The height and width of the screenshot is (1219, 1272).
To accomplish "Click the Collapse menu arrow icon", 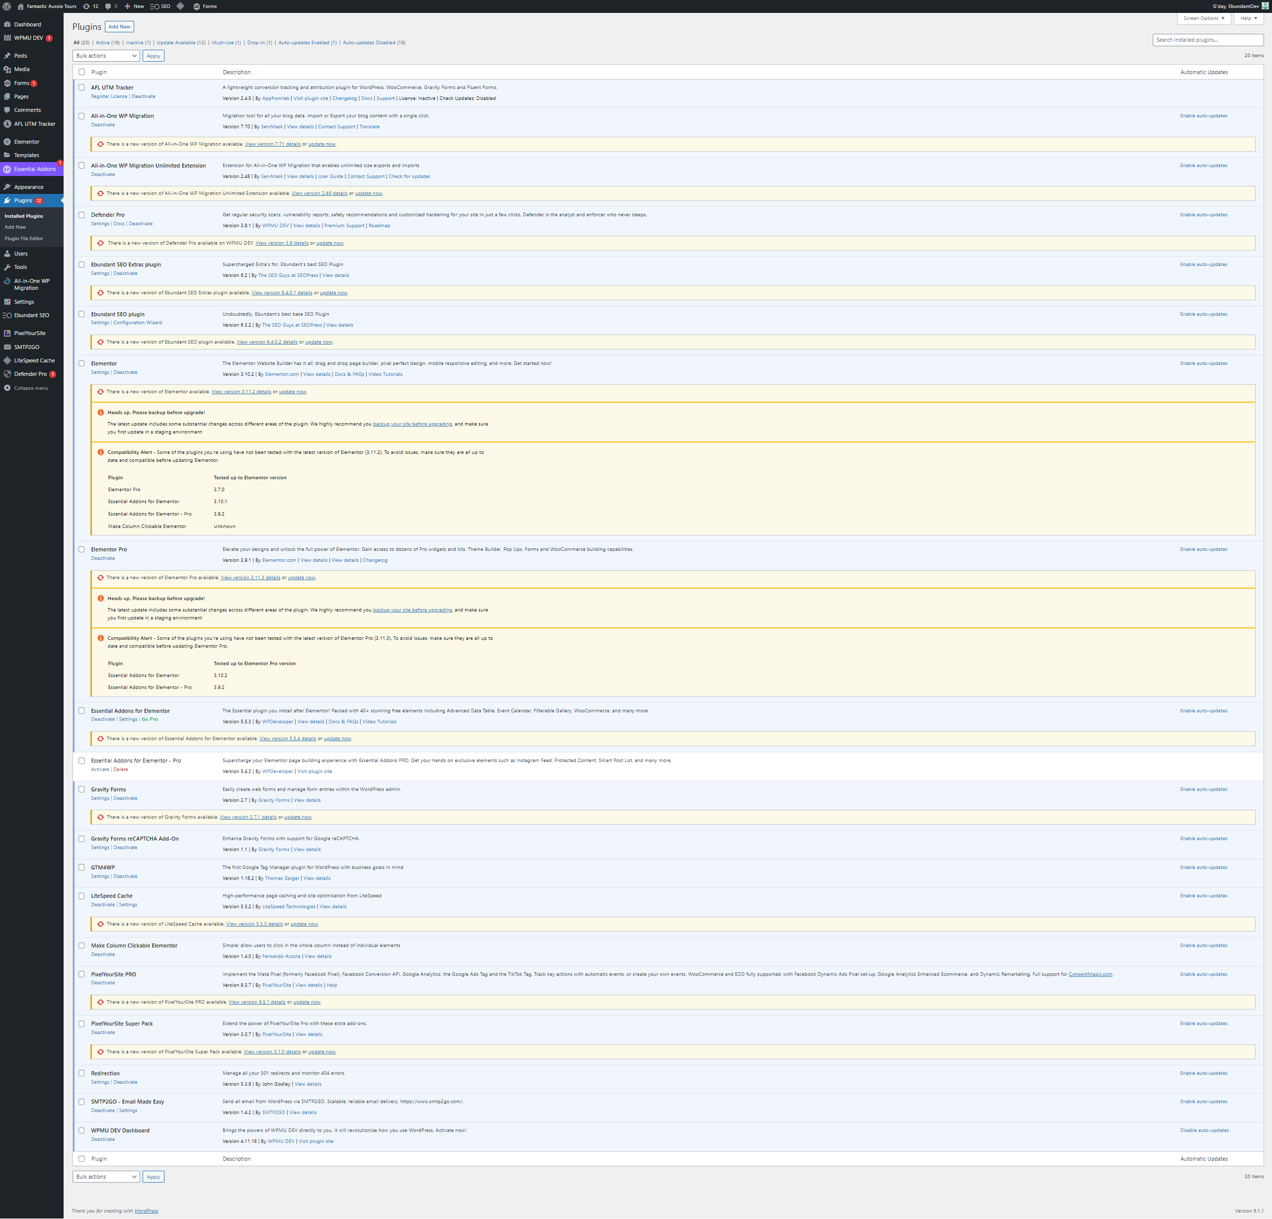I will (x=7, y=388).
